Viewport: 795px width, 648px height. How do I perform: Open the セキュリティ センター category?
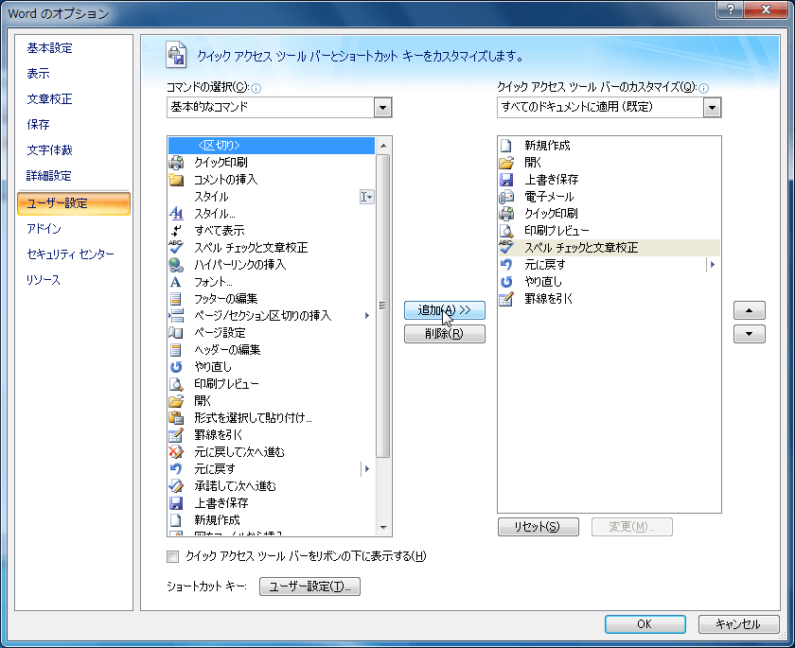70,254
